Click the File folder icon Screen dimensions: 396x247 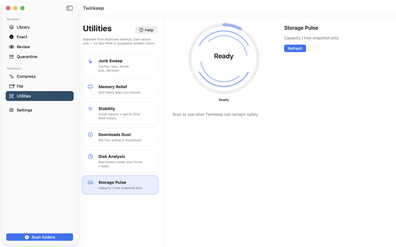click(12, 86)
